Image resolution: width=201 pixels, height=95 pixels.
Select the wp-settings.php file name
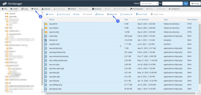coord(56,85)
